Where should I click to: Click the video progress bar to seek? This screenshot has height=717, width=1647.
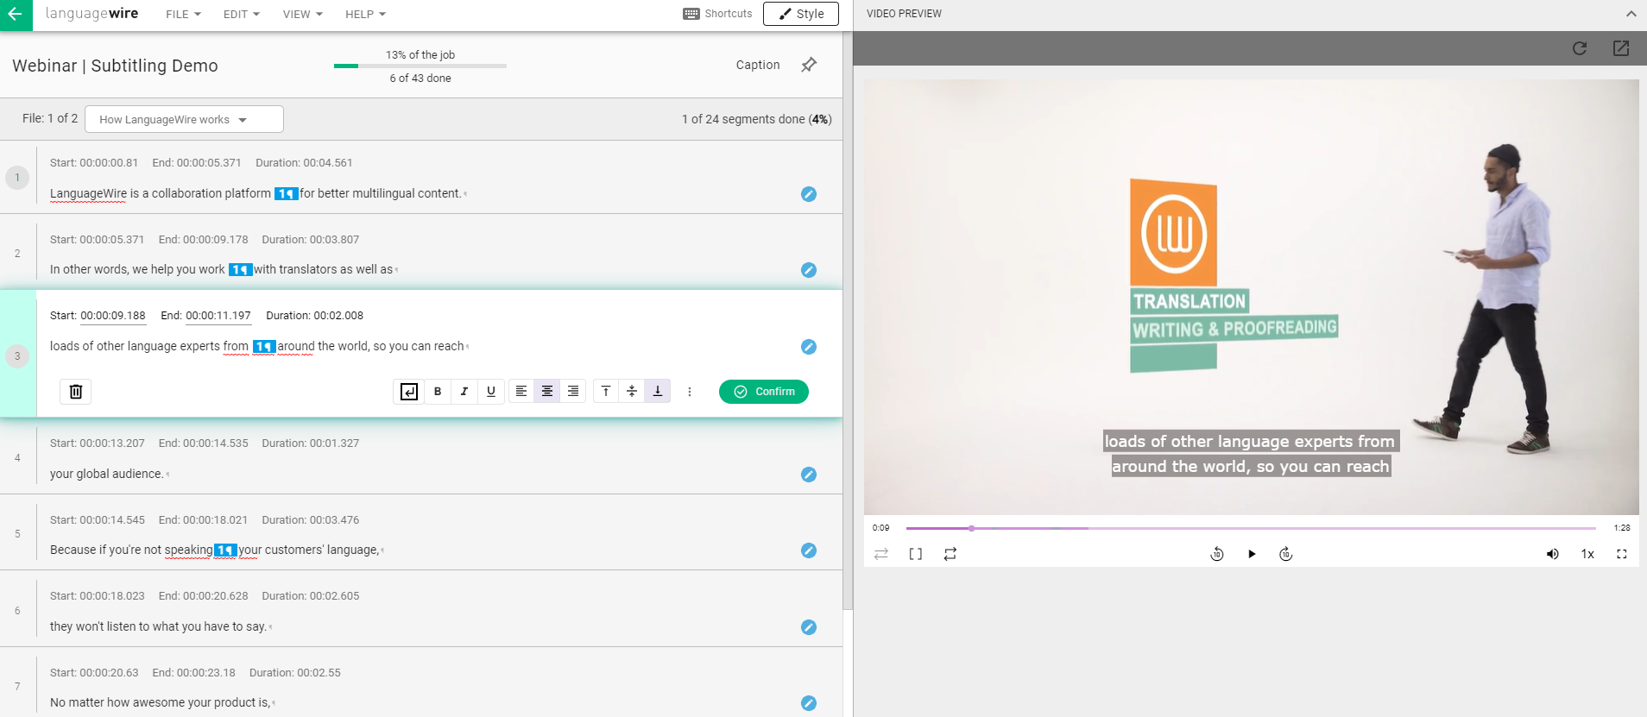1252,528
